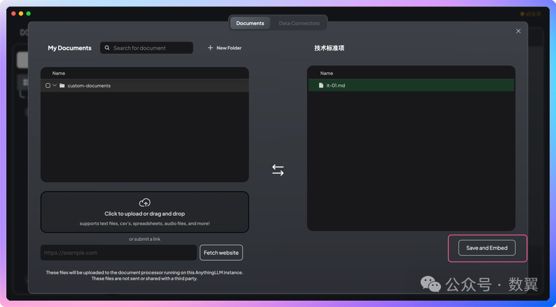Close the documents dialog with the X
Screen dimensions: 556x307
(518, 31)
